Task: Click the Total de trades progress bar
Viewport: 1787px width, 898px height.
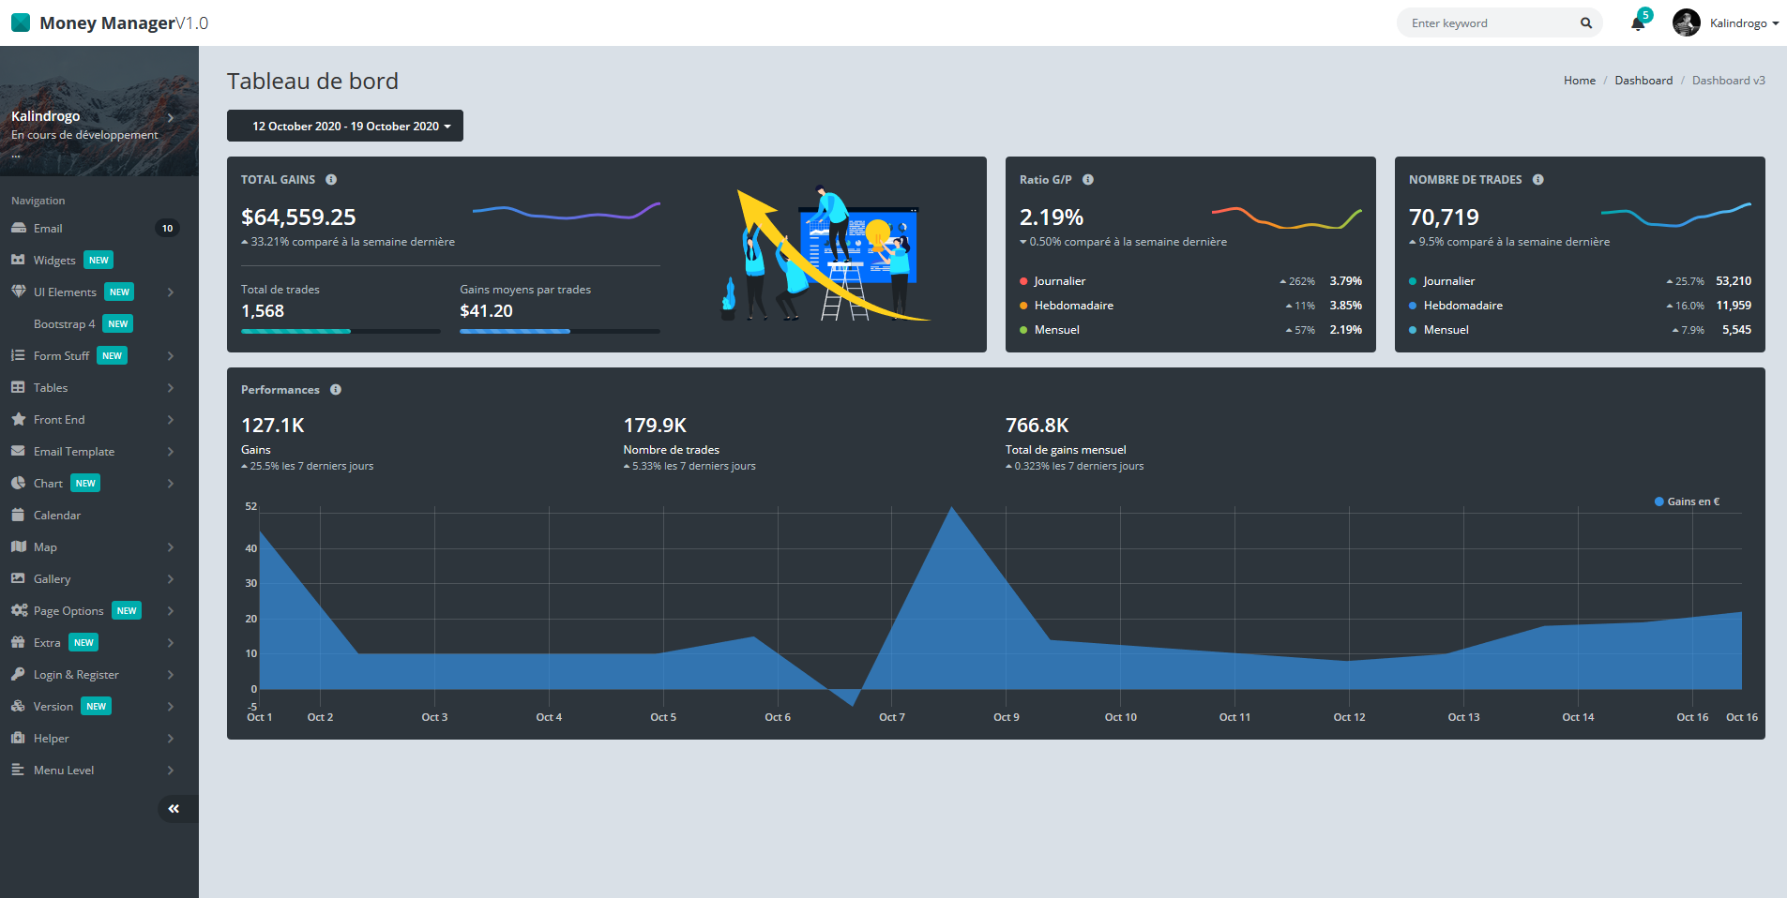Action: [x=341, y=331]
